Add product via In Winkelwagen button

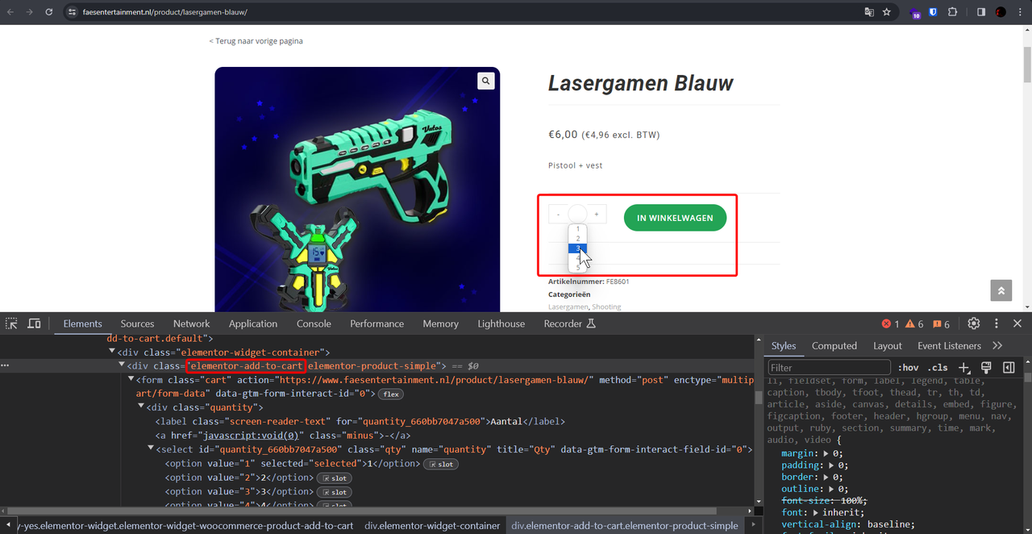[x=675, y=218]
